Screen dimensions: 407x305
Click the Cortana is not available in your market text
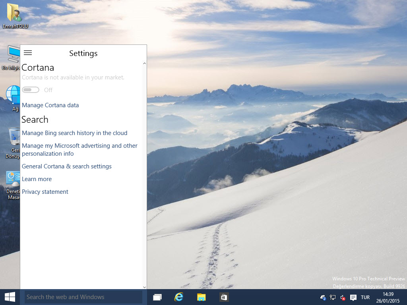pos(73,77)
